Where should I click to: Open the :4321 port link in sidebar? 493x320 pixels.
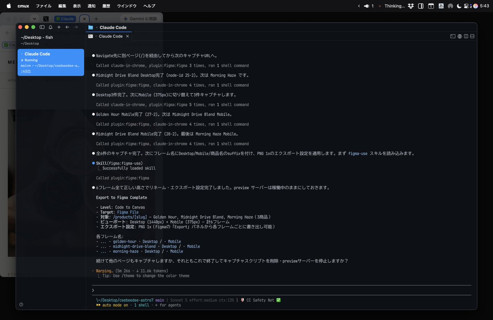(x=26, y=71)
